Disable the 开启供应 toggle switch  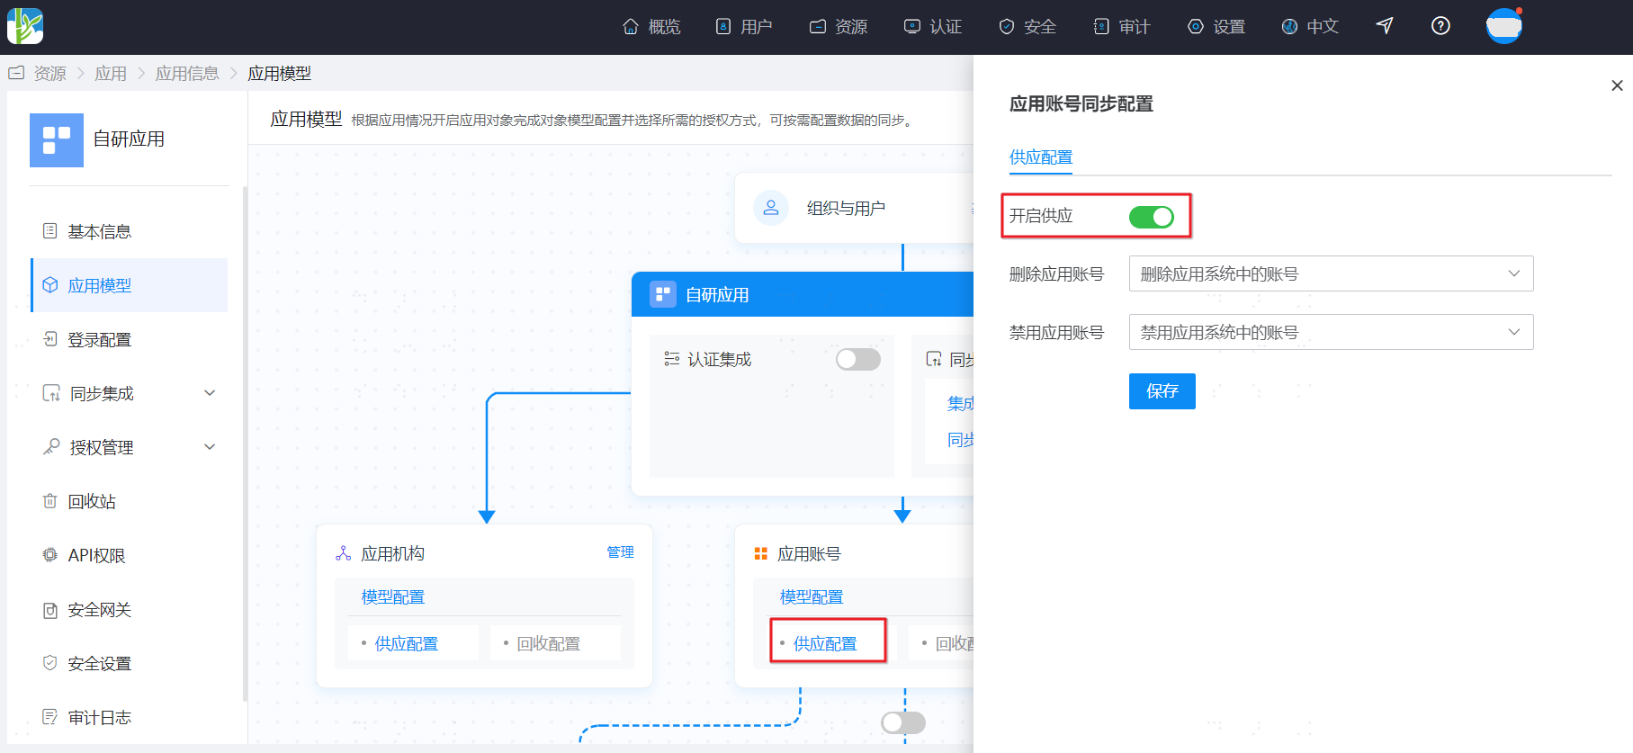pyautogui.click(x=1151, y=217)
